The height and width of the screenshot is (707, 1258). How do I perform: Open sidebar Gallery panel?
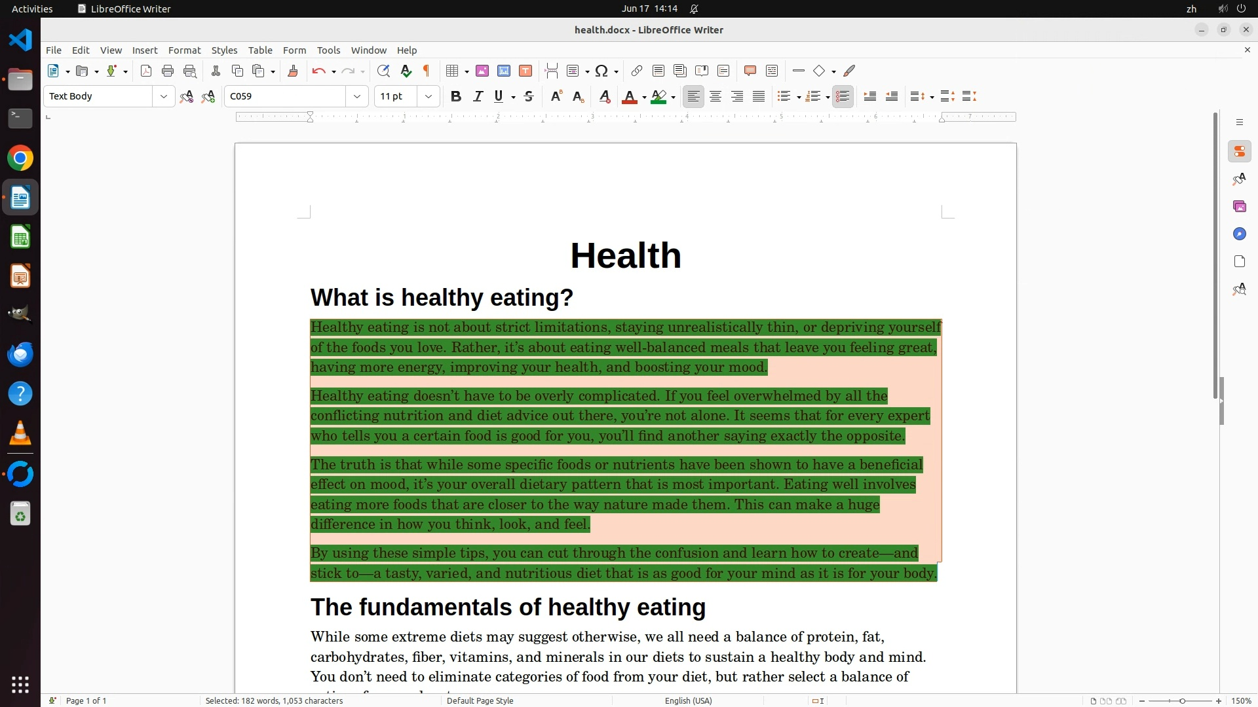tap(1239, 206)
